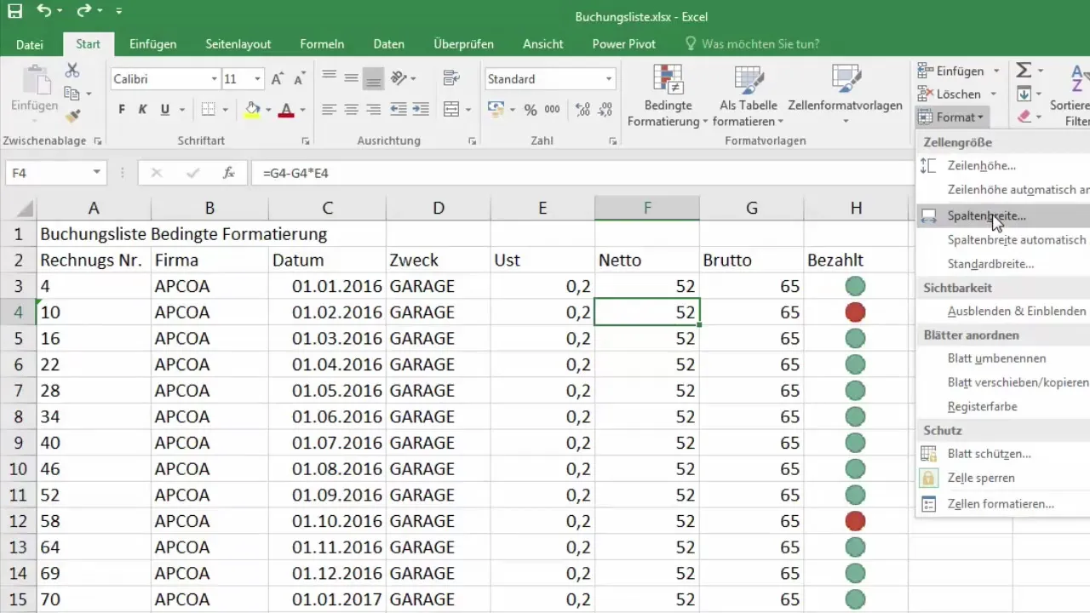
Task: Switch to the Seitenlayout tab
Action: click(x=238, y=44)
